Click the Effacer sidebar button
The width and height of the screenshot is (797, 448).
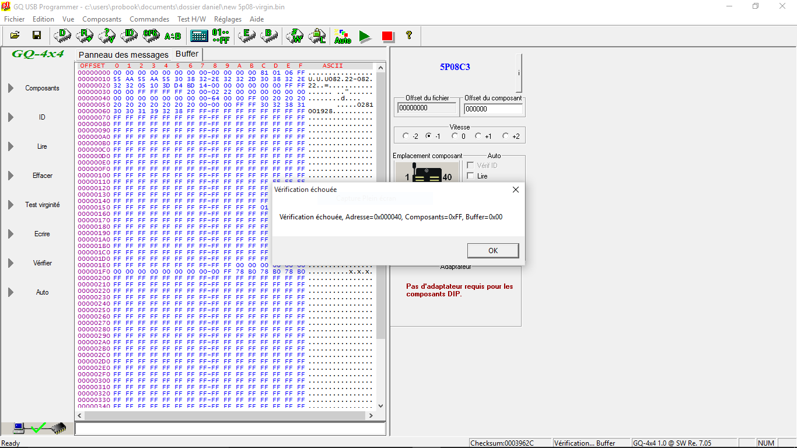click(42, 176)
